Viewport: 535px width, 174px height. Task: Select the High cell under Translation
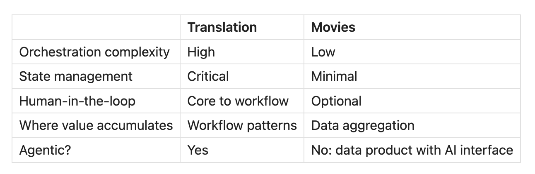[x=201, y=52]
